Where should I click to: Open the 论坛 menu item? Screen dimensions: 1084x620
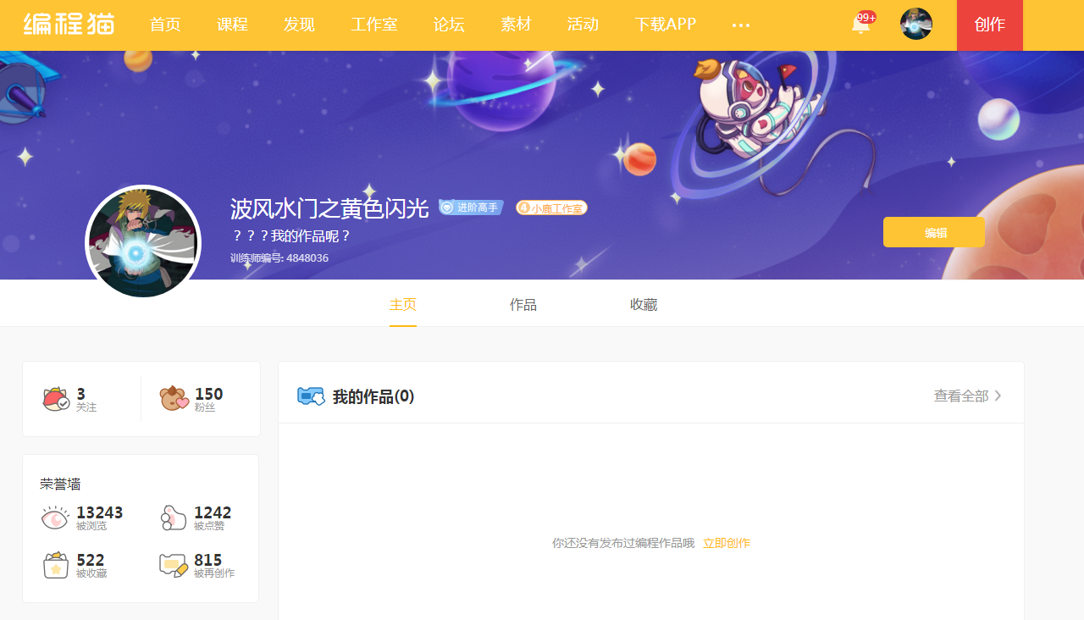449,25
